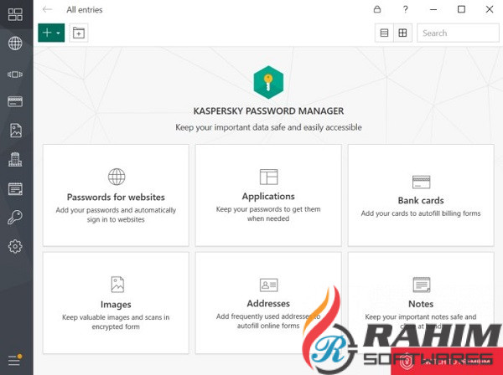The height and width of the screenshot is (375, 503).
Task: Open Bank cards section in sidebar
Action: coord(15,101)
